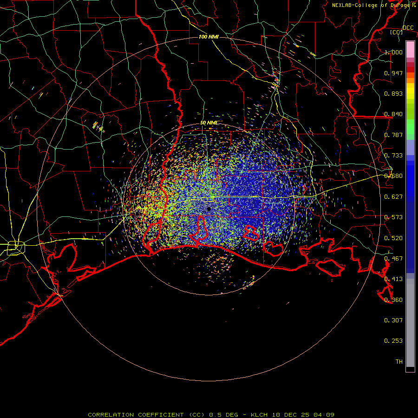Viewport: 418px width, 418px height.
Task: Click the 0.627 color scale value
Action: 393,197
